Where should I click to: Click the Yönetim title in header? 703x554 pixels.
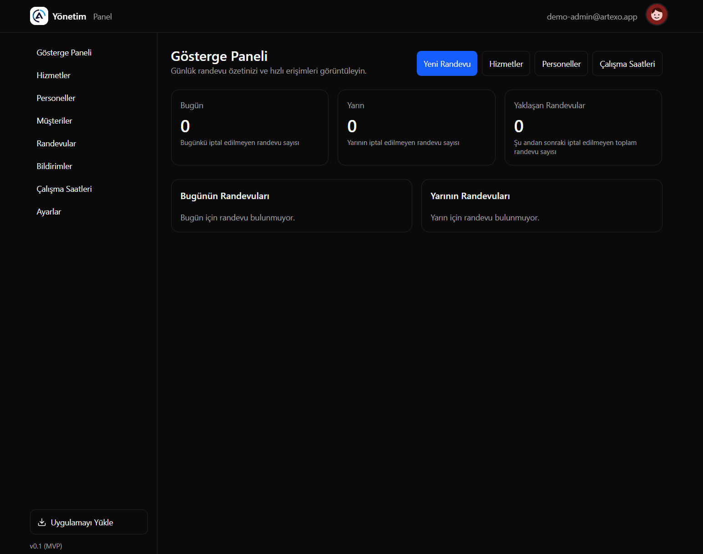(69, 16)
